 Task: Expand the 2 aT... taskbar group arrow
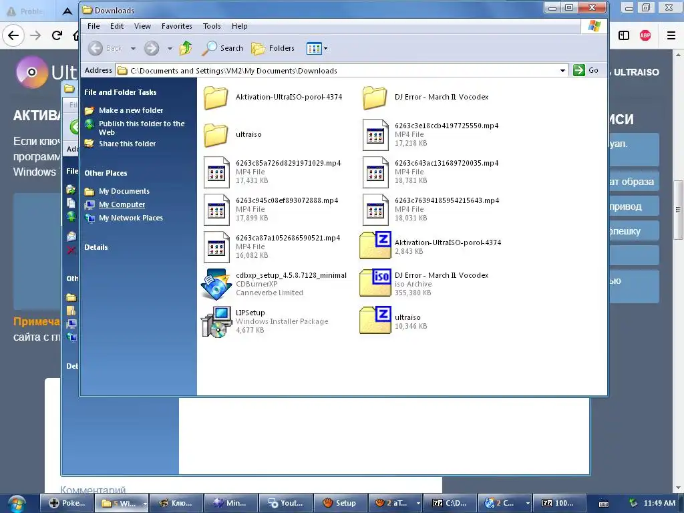point(418,504)
